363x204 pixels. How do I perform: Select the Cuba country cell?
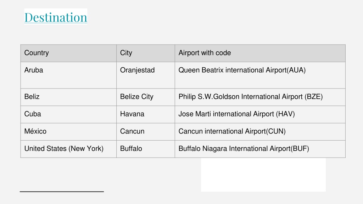pos(68,114)
